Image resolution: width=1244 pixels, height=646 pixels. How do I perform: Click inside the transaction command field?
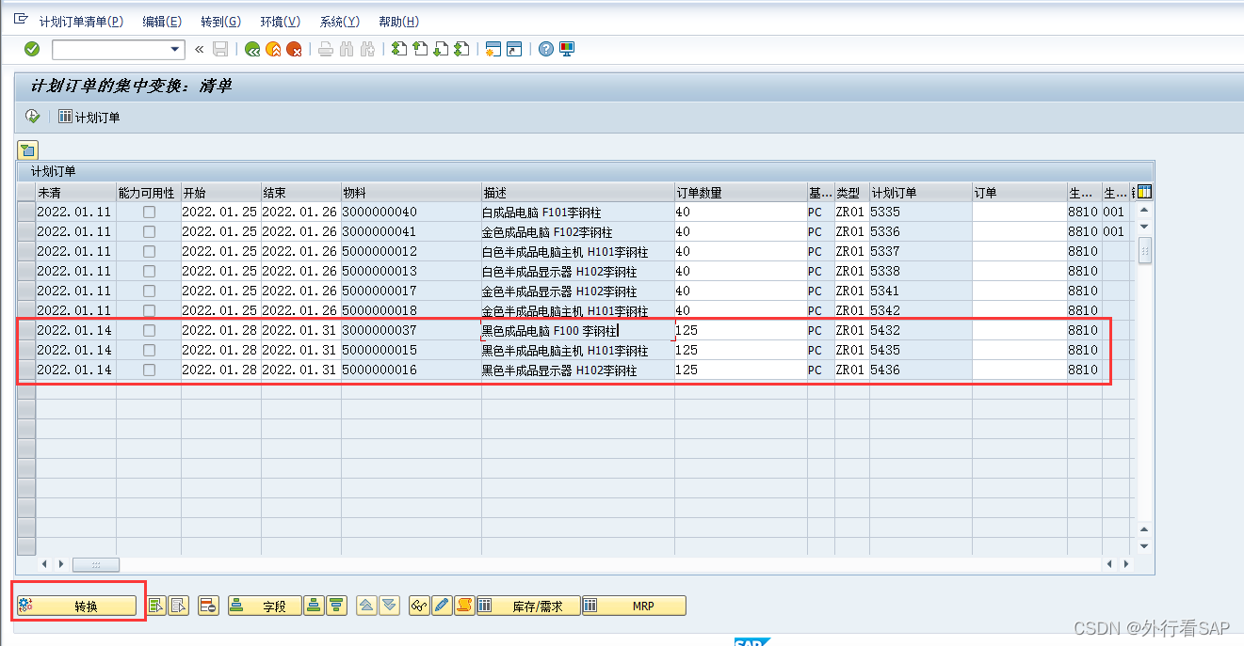(x=110, y=49)
